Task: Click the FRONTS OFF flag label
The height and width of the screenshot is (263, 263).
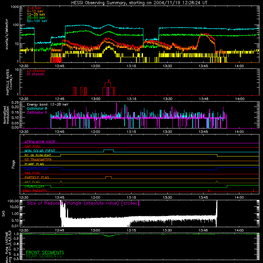Action: click(35, 186)
